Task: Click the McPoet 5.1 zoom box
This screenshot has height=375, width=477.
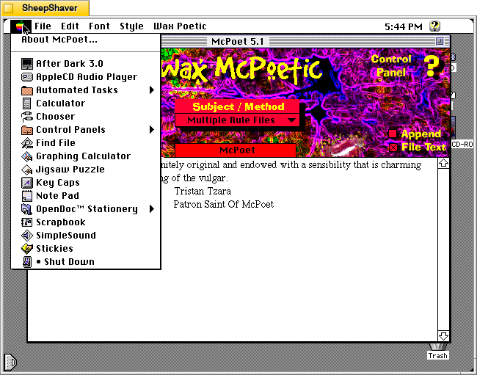Action: (440, 41)
